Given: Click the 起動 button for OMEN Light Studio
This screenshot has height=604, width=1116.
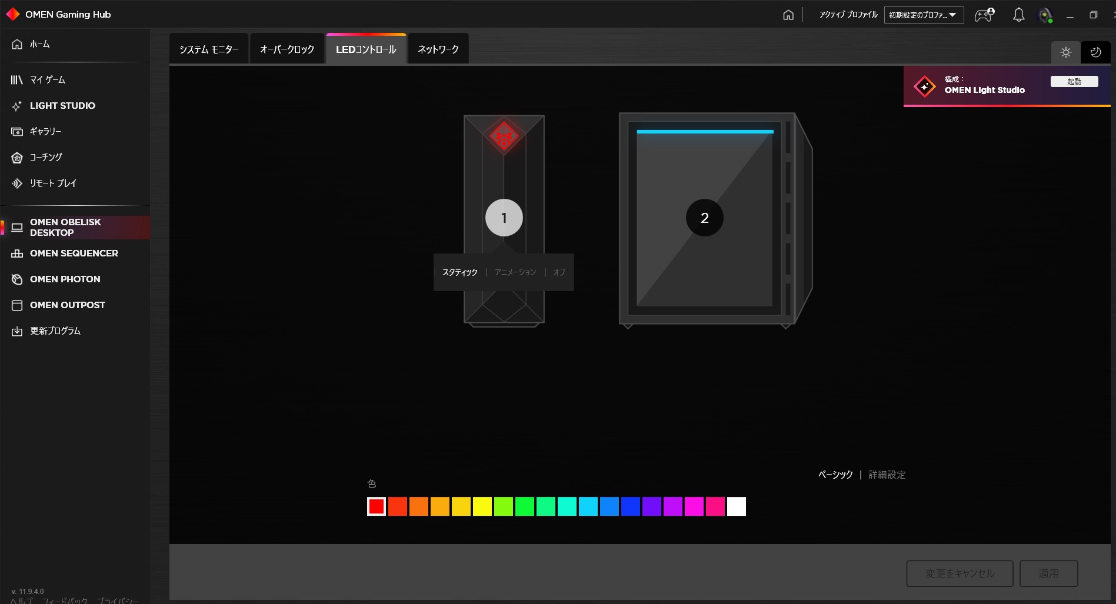Looking at the screenshot, I should [x=1074, y=82].
